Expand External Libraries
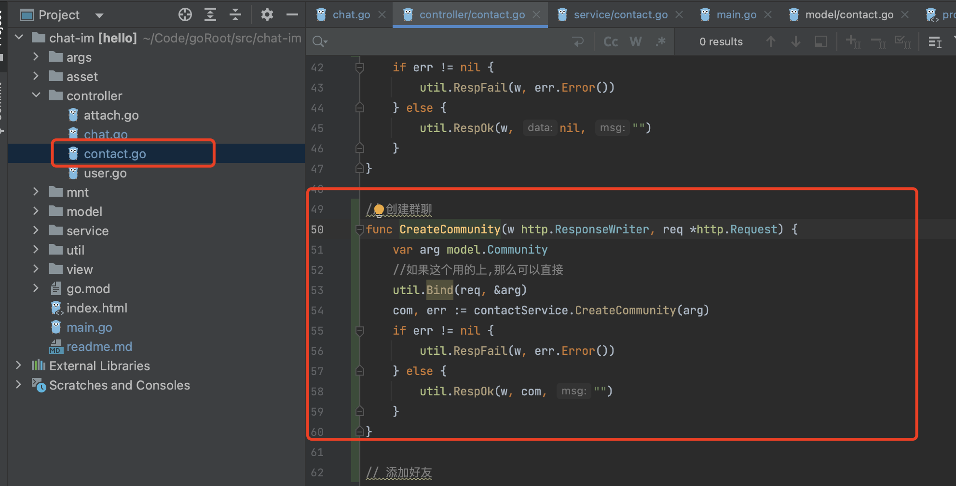Image resolution: width=956 pixels, height=486 pixels. click(x=18, y=365)
